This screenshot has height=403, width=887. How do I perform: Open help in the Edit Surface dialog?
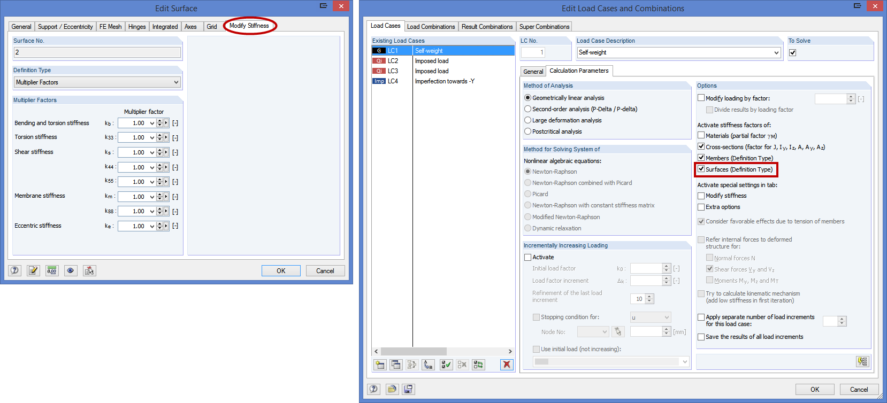[x=14, y=270]
